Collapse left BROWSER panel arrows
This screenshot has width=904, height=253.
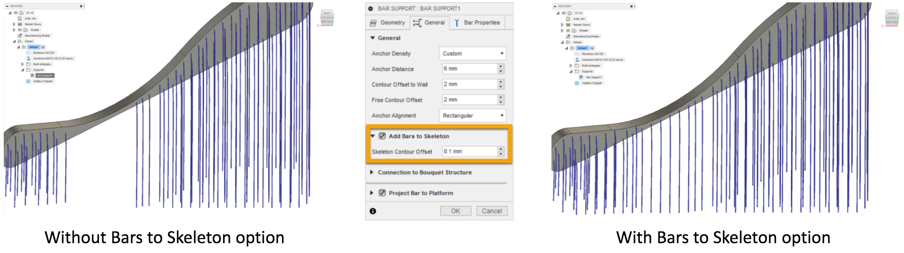7,6
